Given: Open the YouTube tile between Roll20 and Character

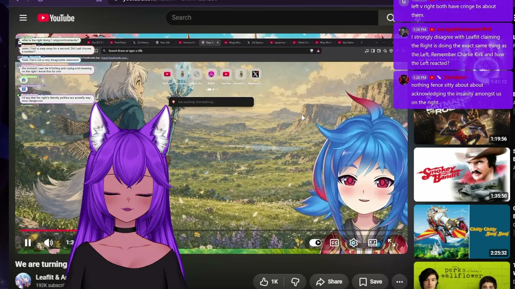Looking at the screenshot, I should 226,74.
